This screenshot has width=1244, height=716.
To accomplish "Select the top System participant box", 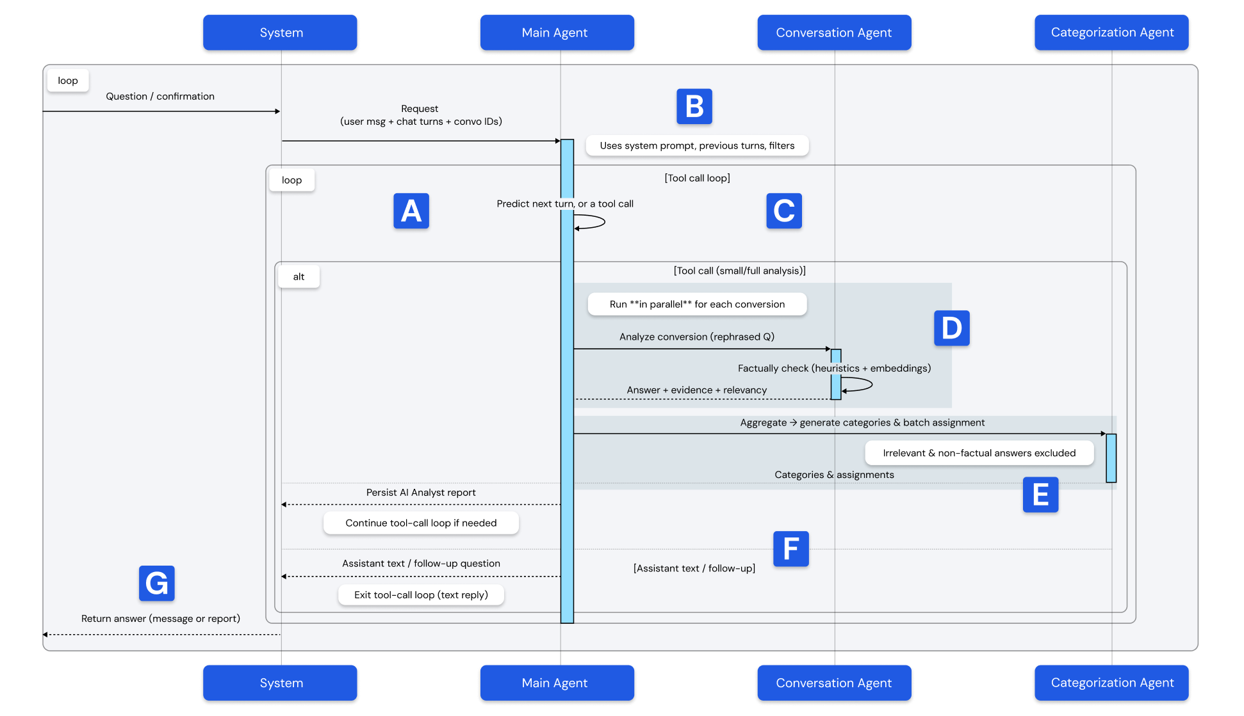I will click(281, 33).
